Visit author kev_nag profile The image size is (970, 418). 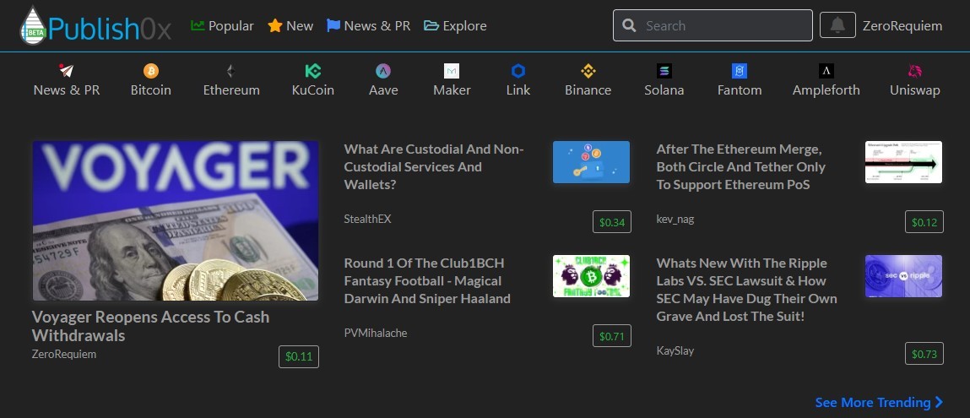click(675, 219)
